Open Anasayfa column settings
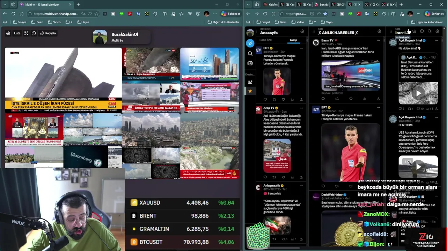447x251 pixels. coord(302,31)
